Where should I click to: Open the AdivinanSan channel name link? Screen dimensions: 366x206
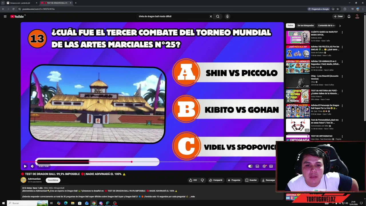pyautogui.click(x=34, y=179)
